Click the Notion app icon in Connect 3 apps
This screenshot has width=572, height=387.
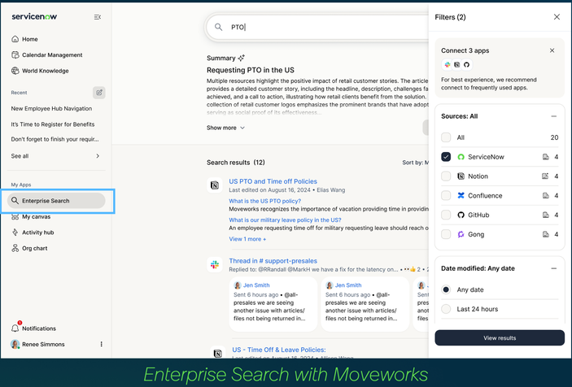pyautogui.click(x=456, y=65)
